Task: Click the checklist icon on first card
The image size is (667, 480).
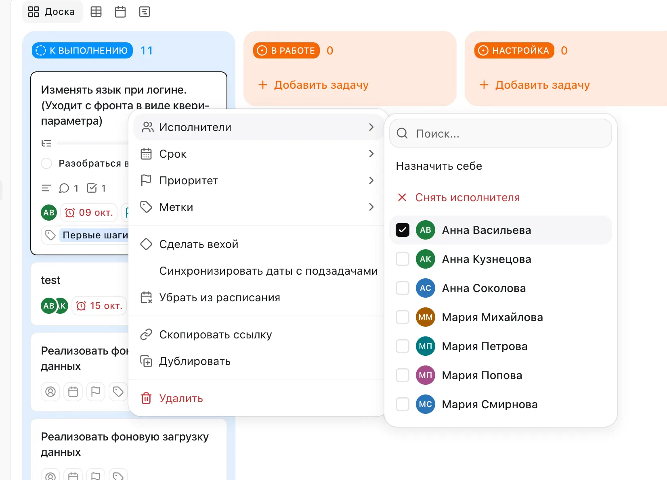Action: point(92,188)
